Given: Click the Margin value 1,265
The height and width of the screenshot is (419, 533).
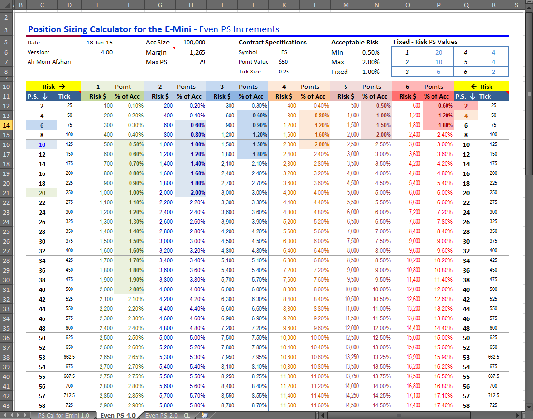Looking at the screenshot, I should 198,52.
